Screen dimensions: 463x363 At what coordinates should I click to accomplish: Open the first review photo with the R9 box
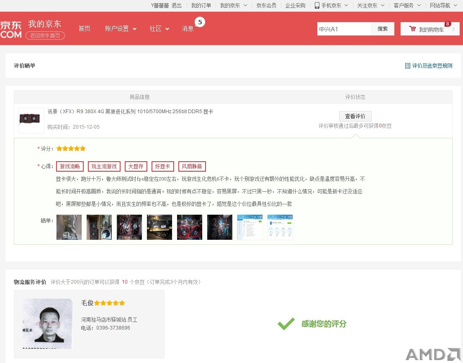pos(69,227)
